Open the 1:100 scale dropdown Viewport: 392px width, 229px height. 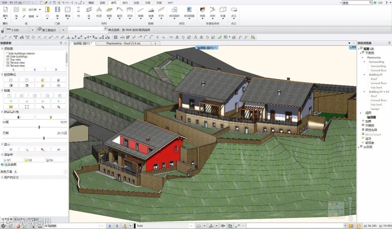pos(33,30)
